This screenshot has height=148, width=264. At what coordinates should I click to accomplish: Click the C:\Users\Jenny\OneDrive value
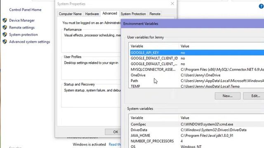tap(200, 75)
